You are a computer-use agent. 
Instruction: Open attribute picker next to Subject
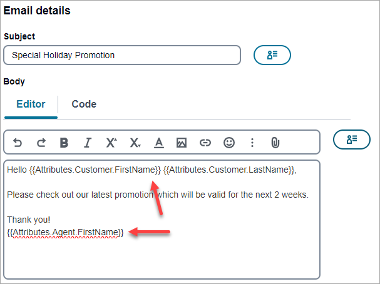[272, 55]
